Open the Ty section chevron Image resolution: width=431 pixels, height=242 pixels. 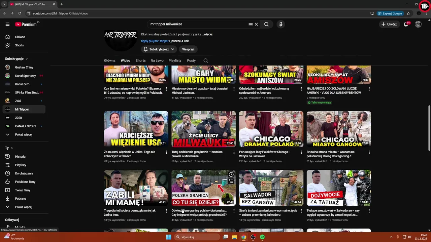[12, 148]
